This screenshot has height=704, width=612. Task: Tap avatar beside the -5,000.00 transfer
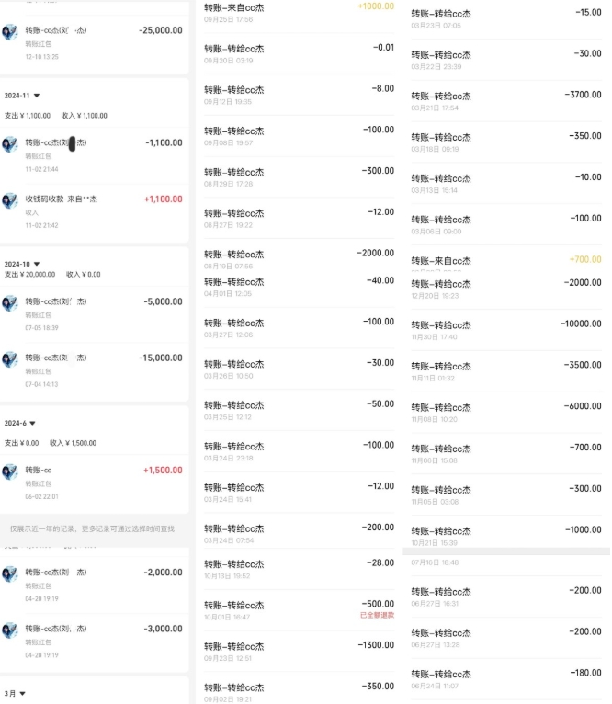[x=10, y=303]
